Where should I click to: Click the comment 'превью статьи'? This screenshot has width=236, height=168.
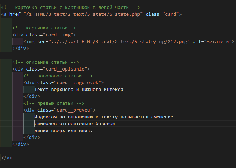click(54, 103)
